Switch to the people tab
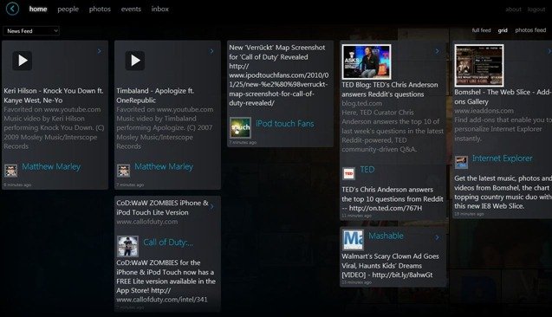 68,10
